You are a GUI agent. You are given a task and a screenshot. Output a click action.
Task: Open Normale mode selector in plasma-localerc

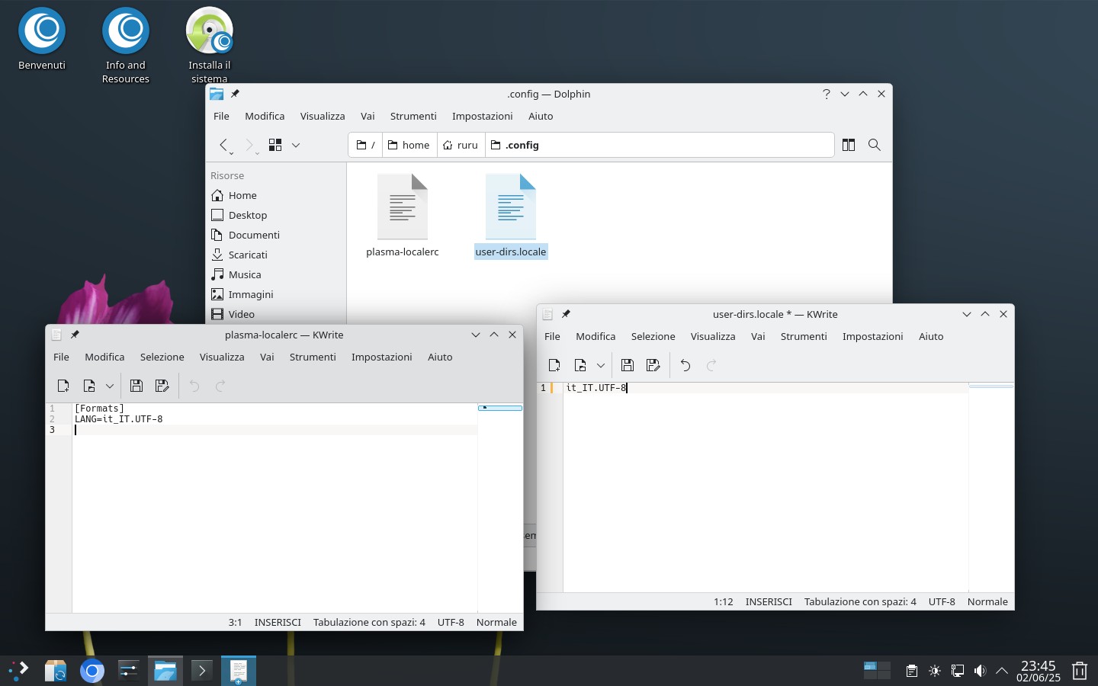[x=496, y=622]
